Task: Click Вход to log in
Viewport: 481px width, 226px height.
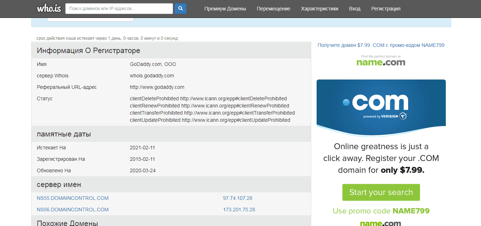Action: pyautogui.click(x=355, y=9)
